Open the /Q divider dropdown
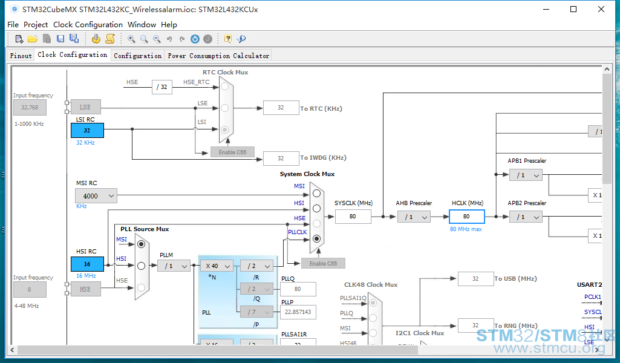 click(x=256, y=289)
